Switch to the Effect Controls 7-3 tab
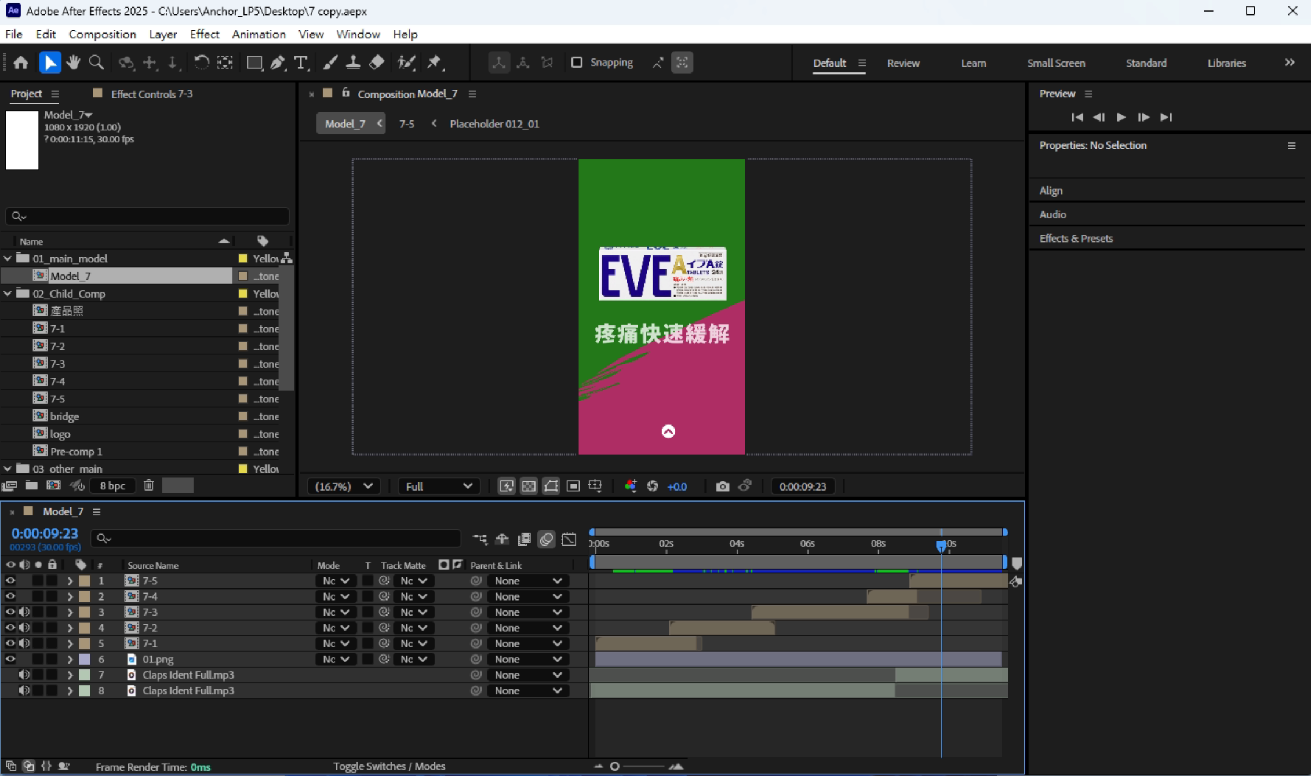 click(152, 94)
